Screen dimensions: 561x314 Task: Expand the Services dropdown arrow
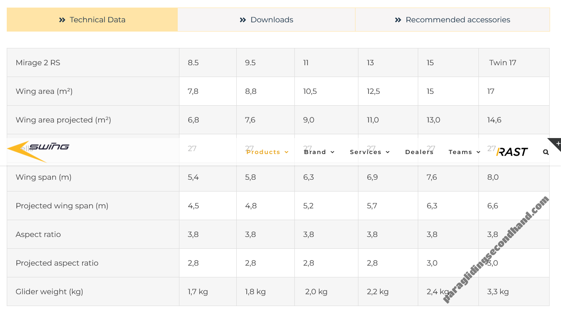click(x=387, y=152)
